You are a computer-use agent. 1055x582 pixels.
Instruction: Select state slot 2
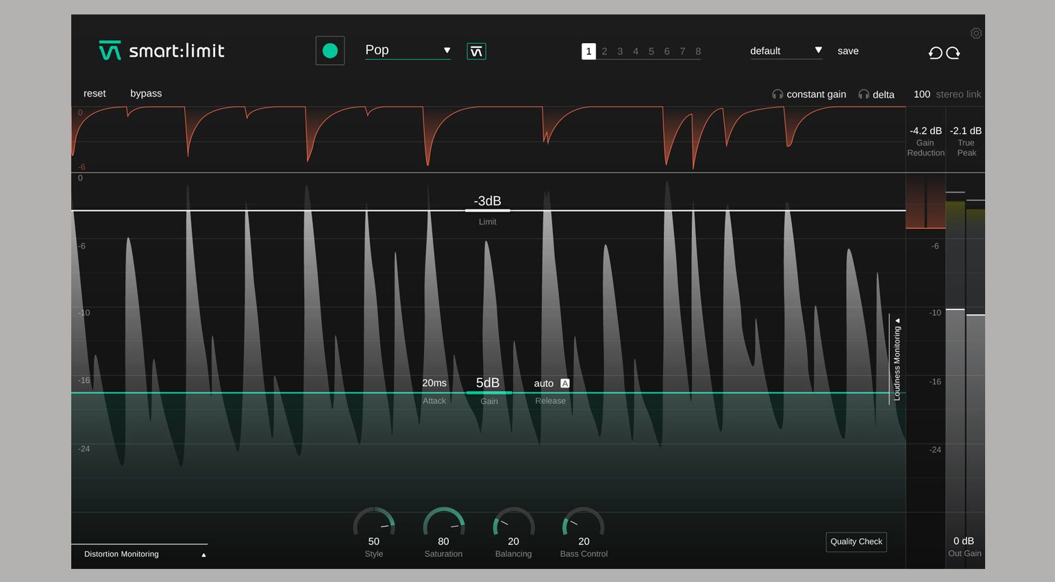[604, 51]
